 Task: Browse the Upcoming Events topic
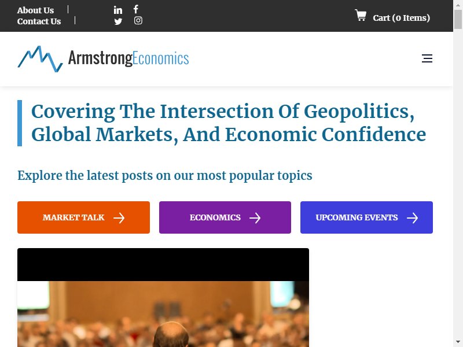tap(366, 217)
